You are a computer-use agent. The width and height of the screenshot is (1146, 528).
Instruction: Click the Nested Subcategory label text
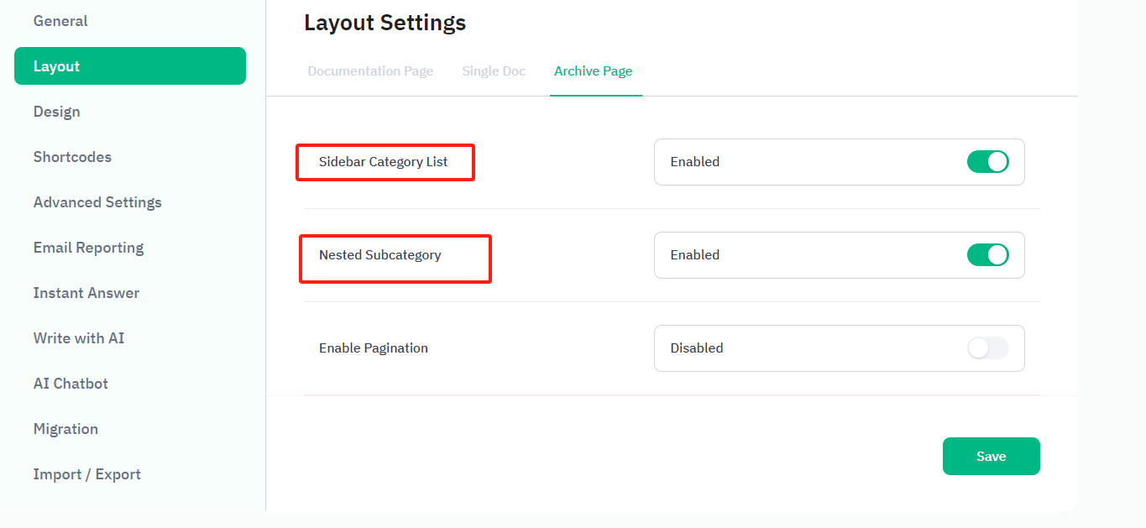379,255
